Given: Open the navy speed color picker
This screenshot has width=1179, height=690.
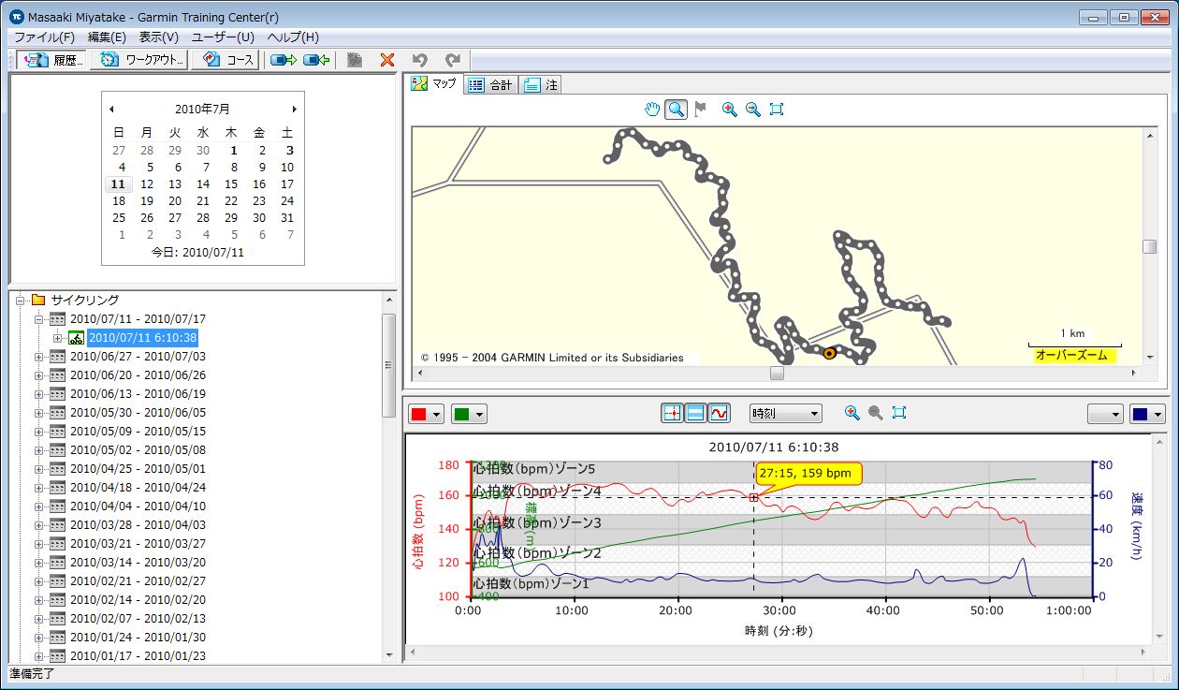Looking at the screenshot, I should point(1147,414).
